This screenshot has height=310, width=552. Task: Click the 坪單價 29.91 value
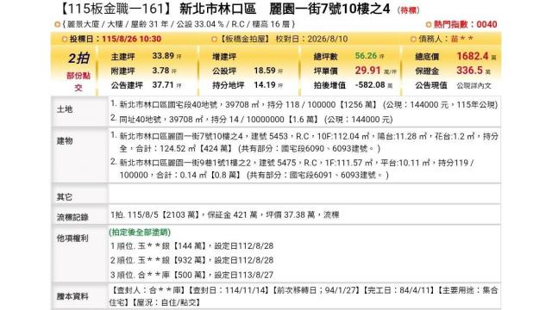(x=367, y=71)
